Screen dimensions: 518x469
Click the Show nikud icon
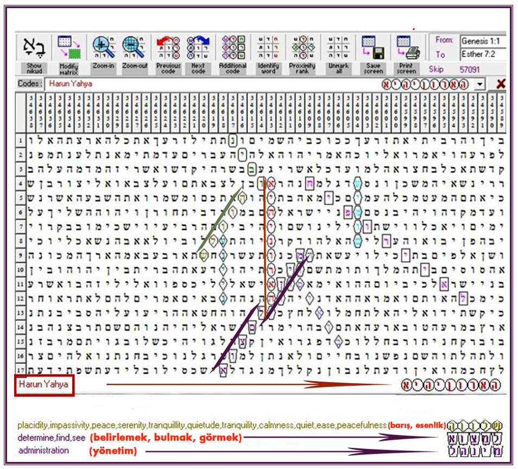[x=34, y=47]
